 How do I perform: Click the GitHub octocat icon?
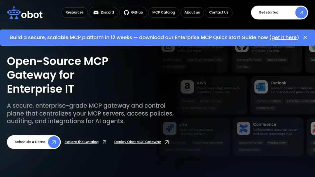click(126, 13)
